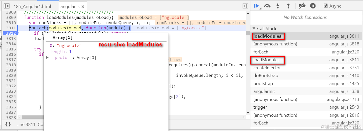Viewport: 363px width, 131px height.
Task: Click right arrow of horizontal scrollbar
Action: tap(244, 117)
